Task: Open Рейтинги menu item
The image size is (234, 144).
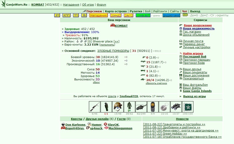Action: pos(160,11)
